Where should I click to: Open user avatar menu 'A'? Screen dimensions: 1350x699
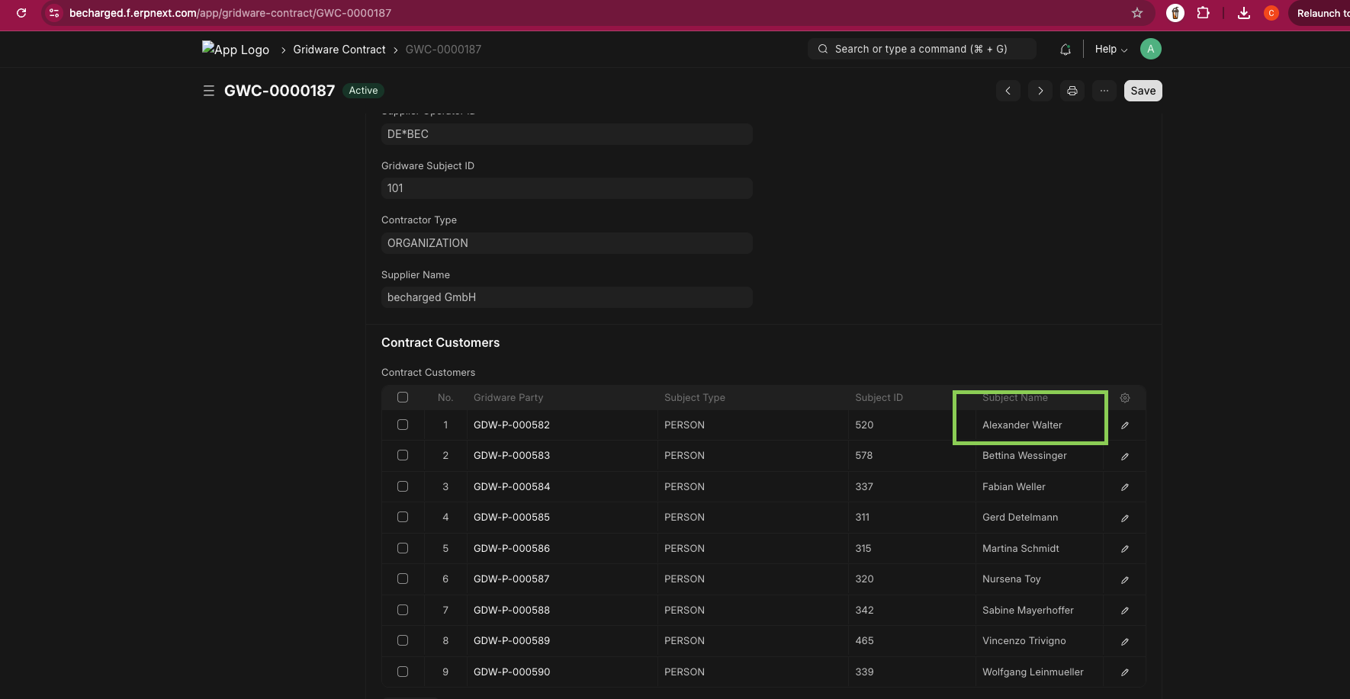click(1151, 49)
